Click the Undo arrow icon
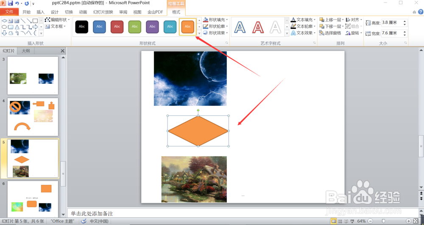The height and width of the screenshot is (225, 424). (17, 3)
